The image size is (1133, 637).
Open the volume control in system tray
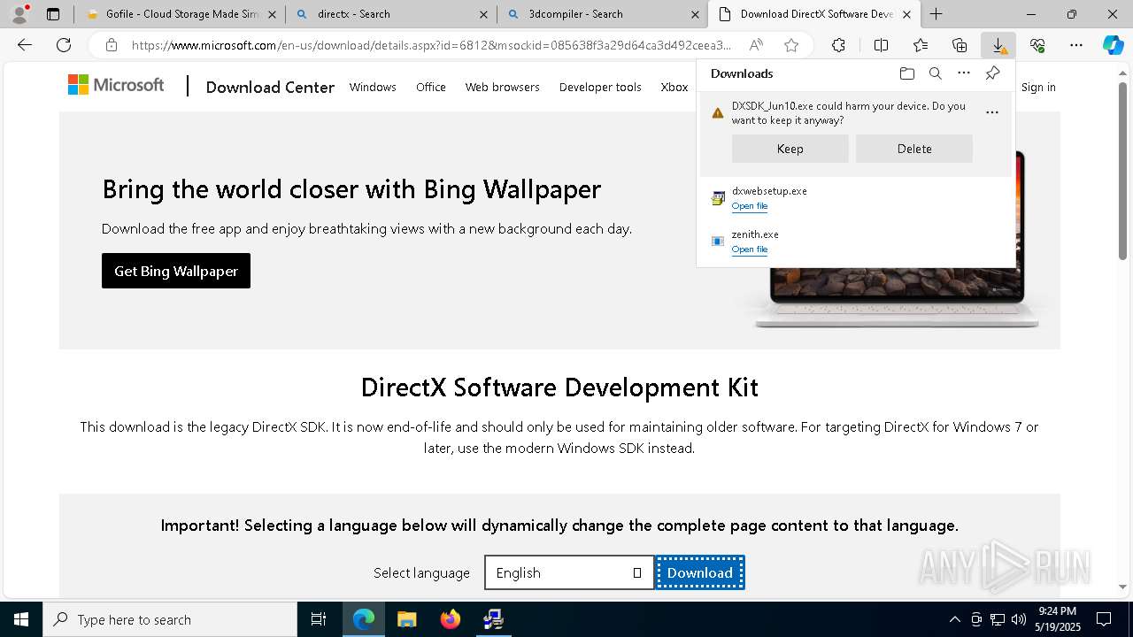pos(1019,619)
